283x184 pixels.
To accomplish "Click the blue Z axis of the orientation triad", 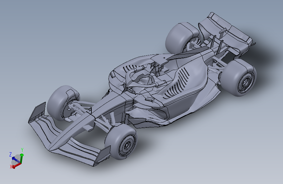I will pyautogui.click(x=16, y=160).
